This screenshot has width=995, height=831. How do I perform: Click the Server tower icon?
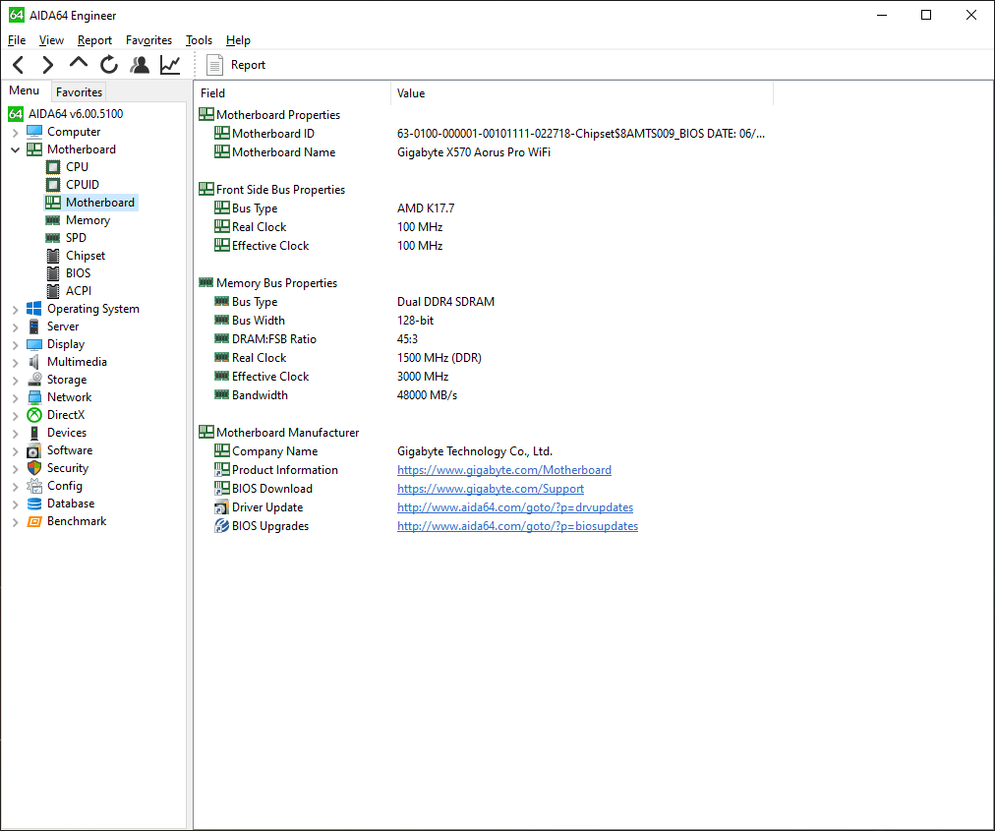pos(34,326)
